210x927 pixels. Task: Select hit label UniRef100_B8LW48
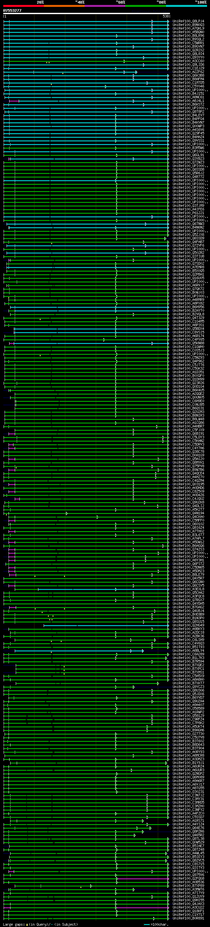point(188,419)
